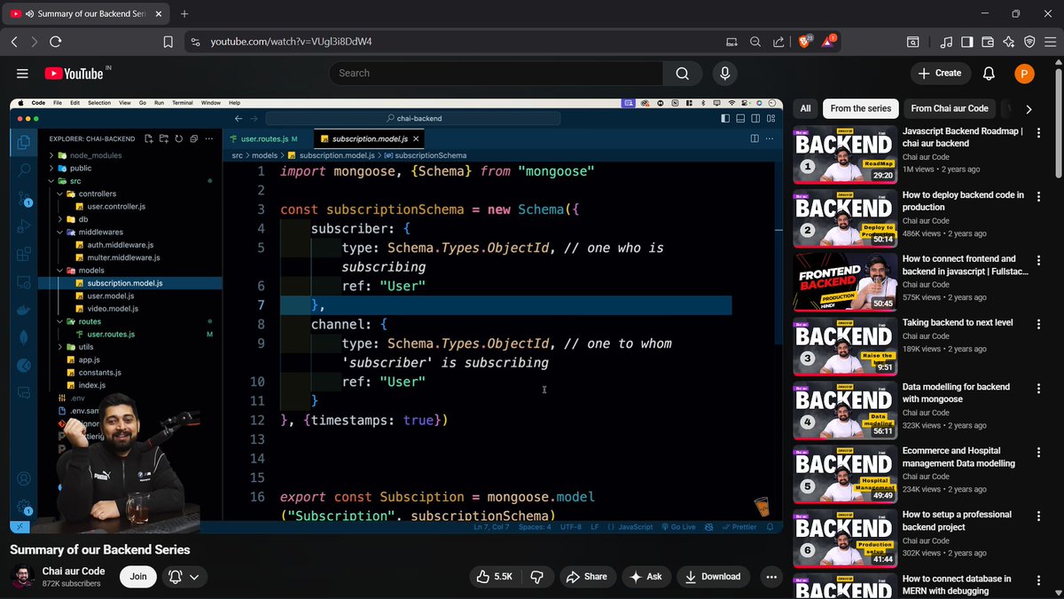Open options menu for connect frontend and backend video

(x=1039, y=260)
